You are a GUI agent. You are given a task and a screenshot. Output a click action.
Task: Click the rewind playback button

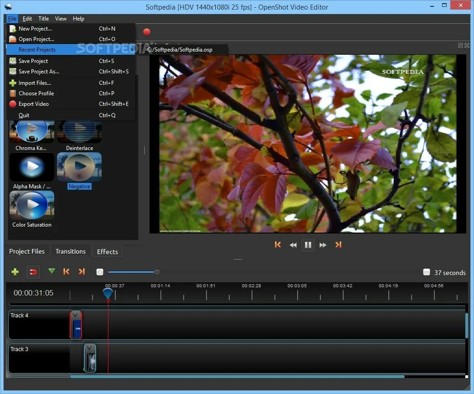click(293, 245)
